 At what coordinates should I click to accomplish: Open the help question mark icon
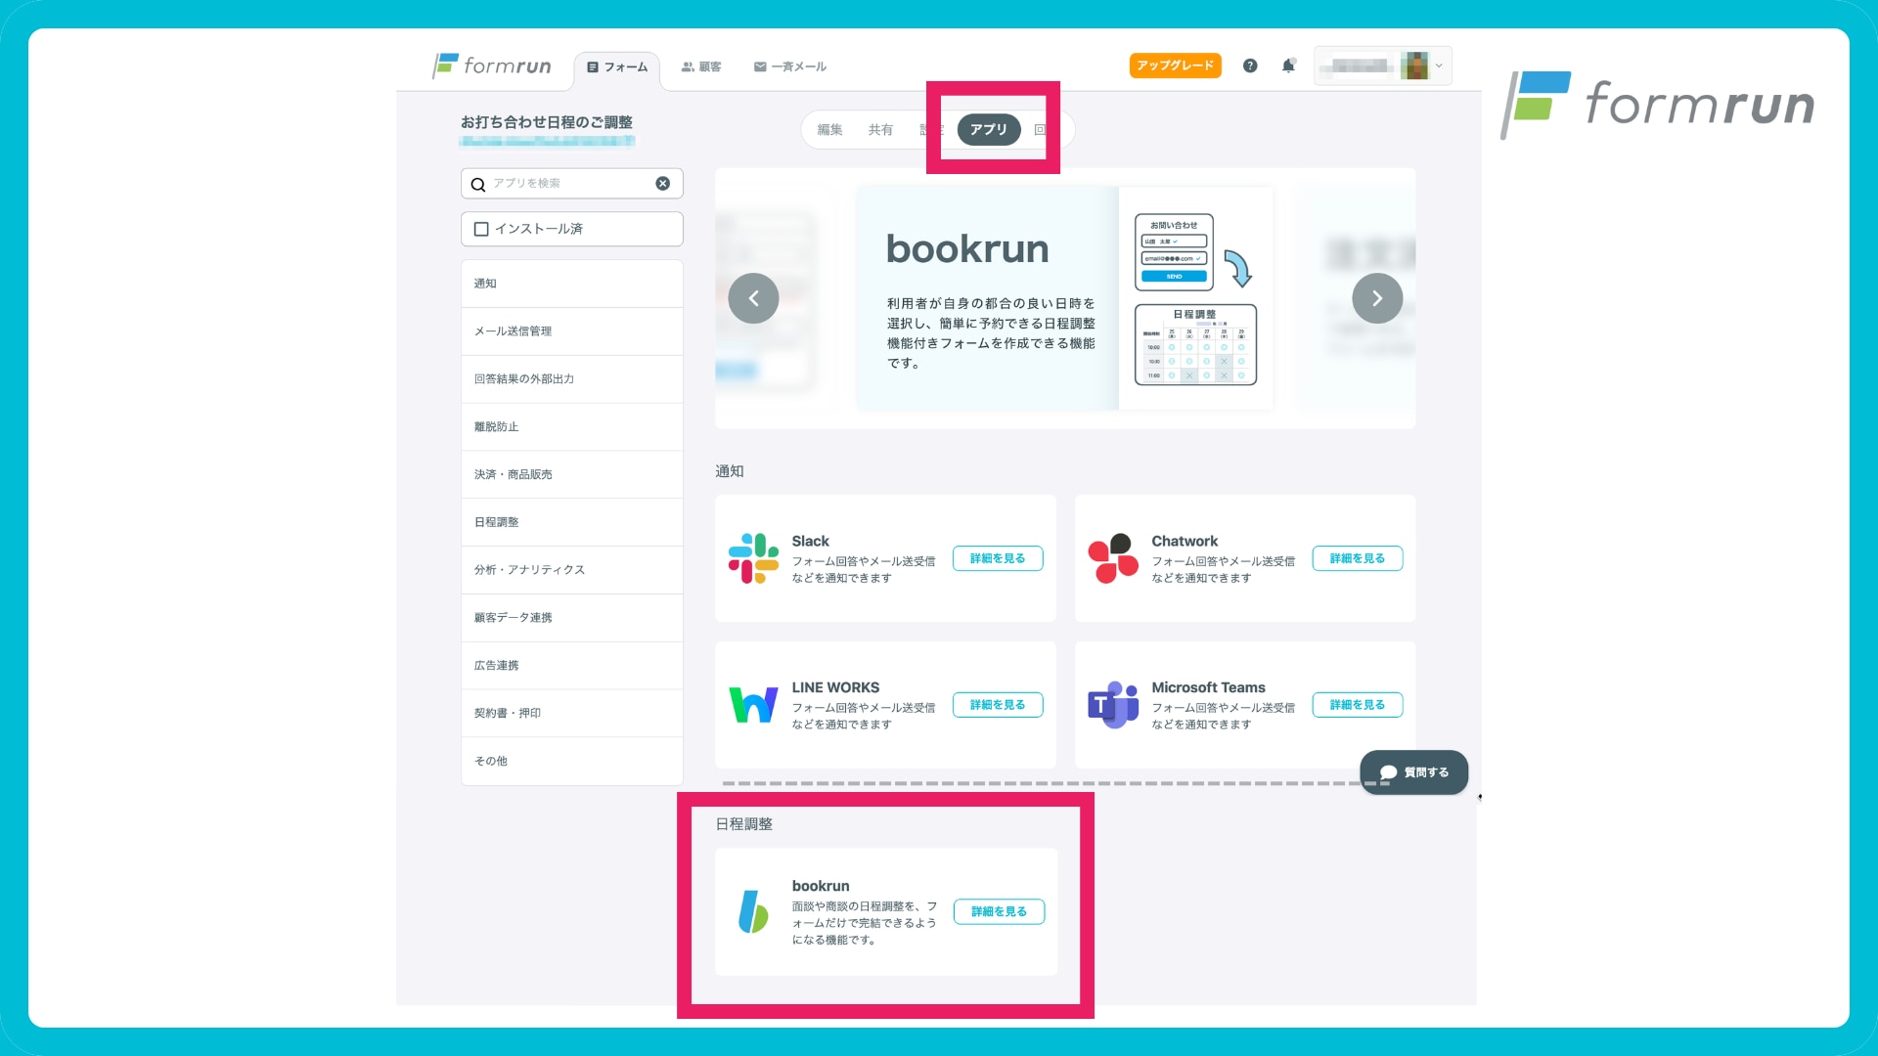tap(1250, 66)
